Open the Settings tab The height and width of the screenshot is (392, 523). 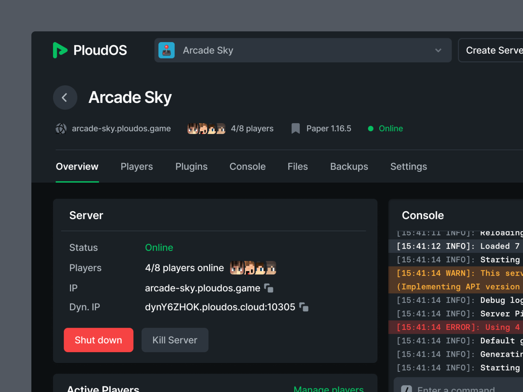(409, 167)
